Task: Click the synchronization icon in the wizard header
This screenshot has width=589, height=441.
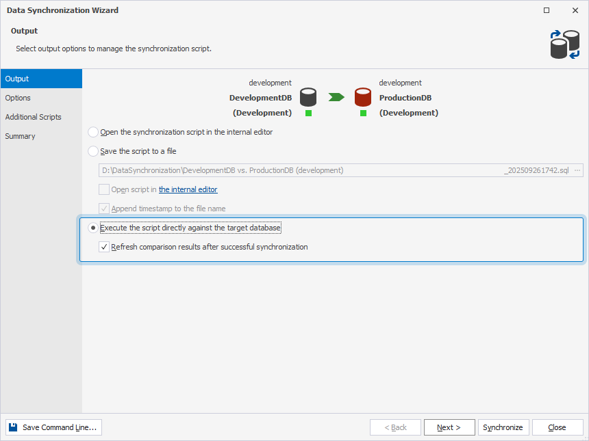Action: 563,44
